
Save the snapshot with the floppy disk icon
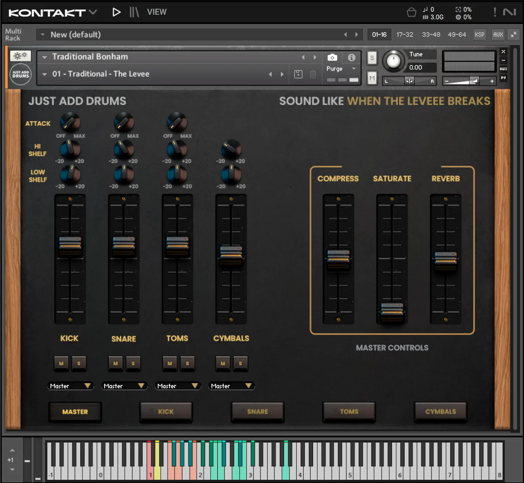[298, 74]
